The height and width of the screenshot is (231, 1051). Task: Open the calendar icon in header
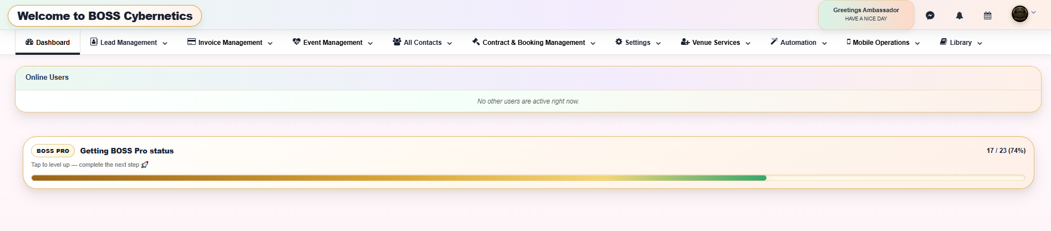988,16
